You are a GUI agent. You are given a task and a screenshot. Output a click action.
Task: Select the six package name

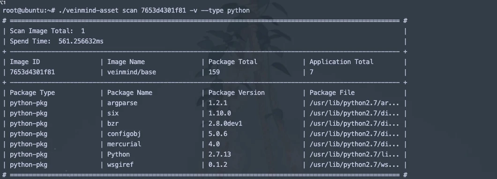pos(113,113)
